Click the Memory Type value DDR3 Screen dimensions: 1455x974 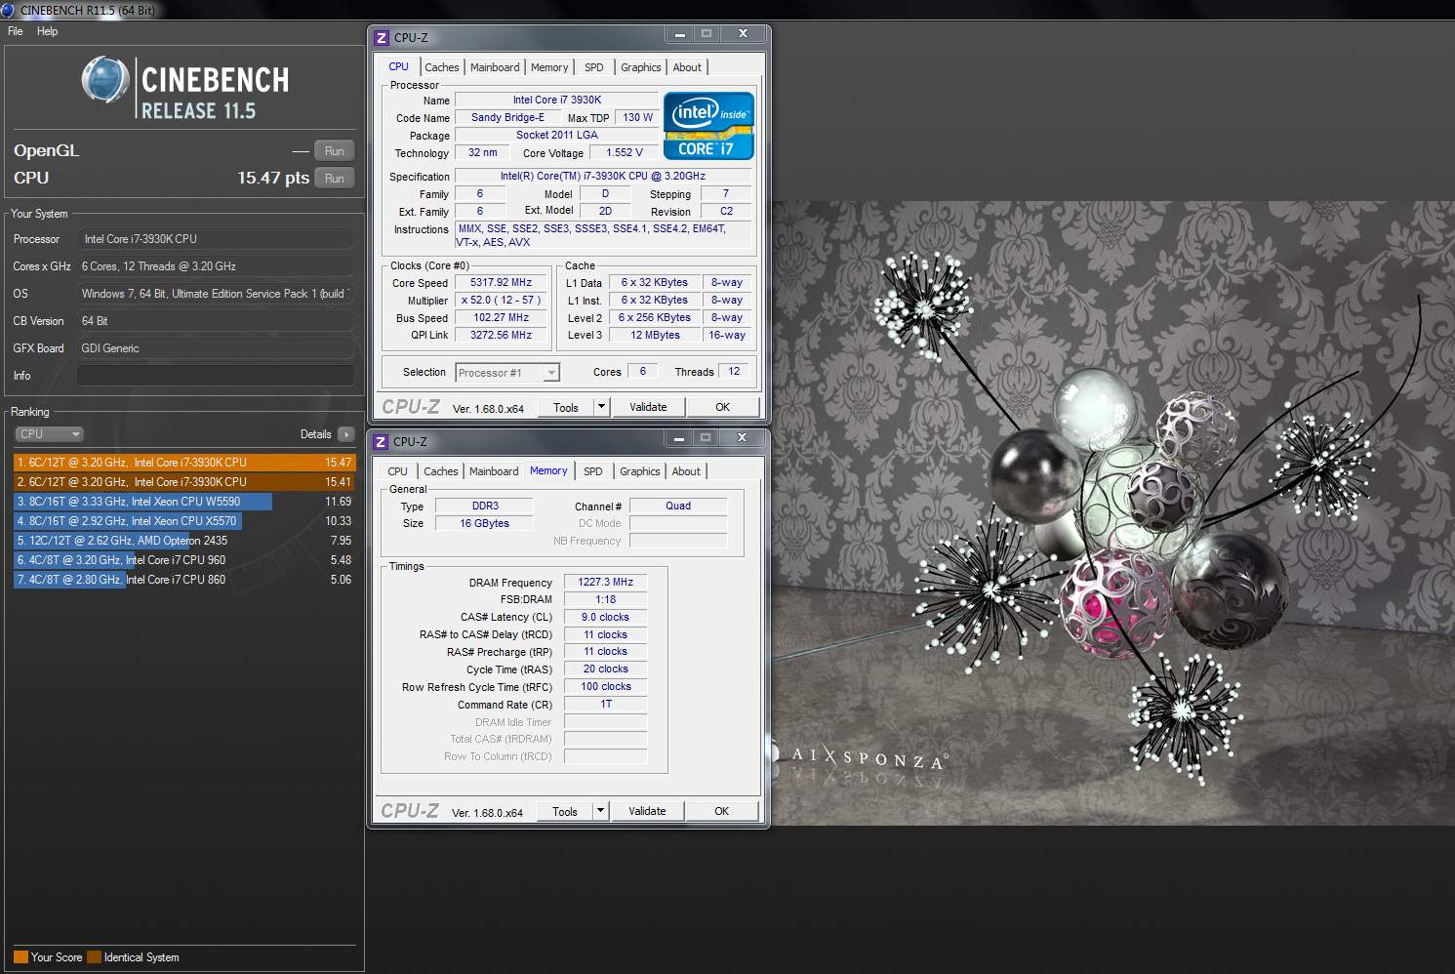tap(485, 507)
